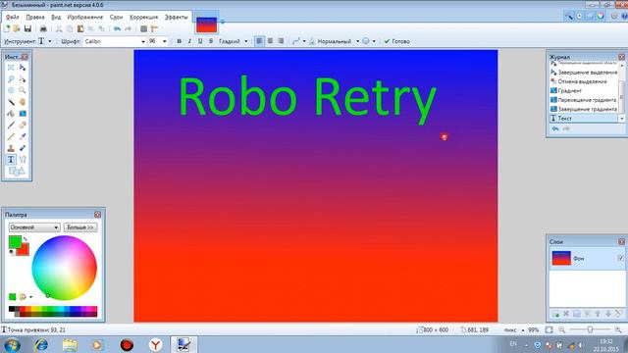
Task: Click the Больше >> palette button
Action: pyautogui.click(x=80, y=227)
